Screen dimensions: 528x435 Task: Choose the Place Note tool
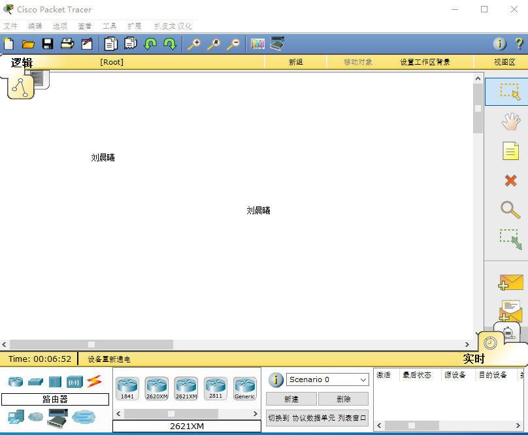pyautogui.click(x=510, y=151)
